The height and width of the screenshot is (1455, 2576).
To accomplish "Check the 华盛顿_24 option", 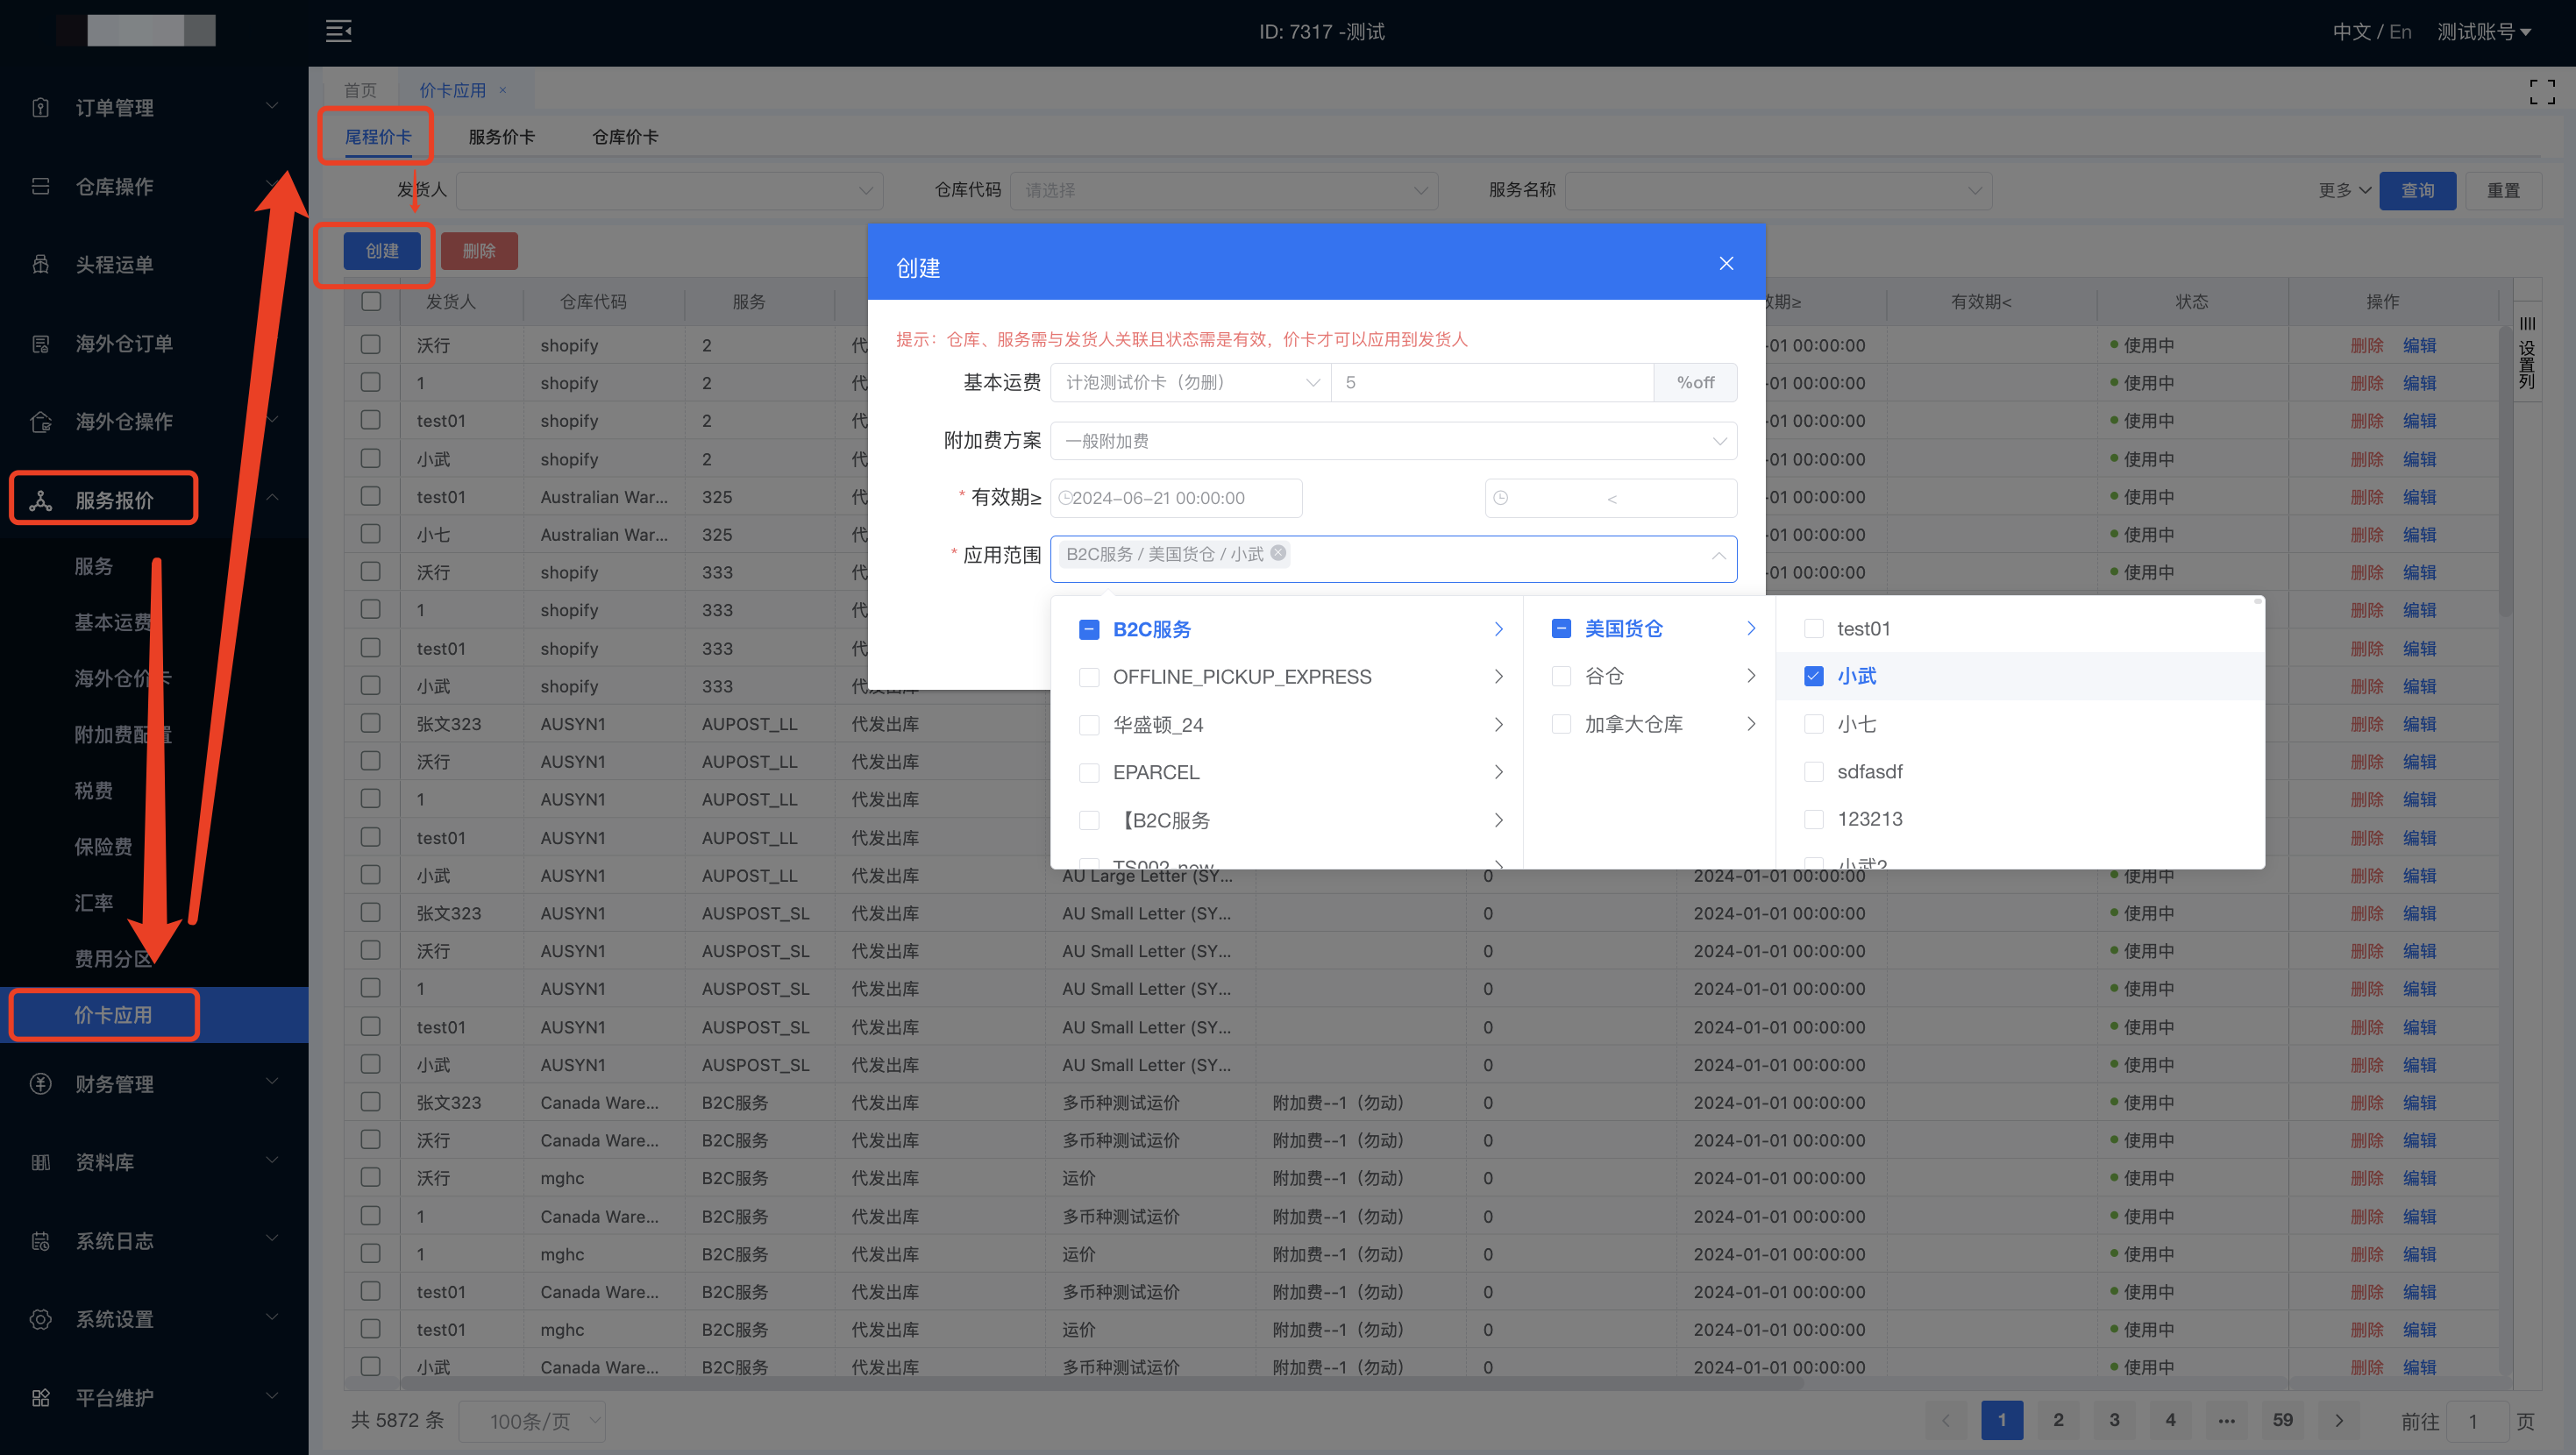I will (1089, 725).
